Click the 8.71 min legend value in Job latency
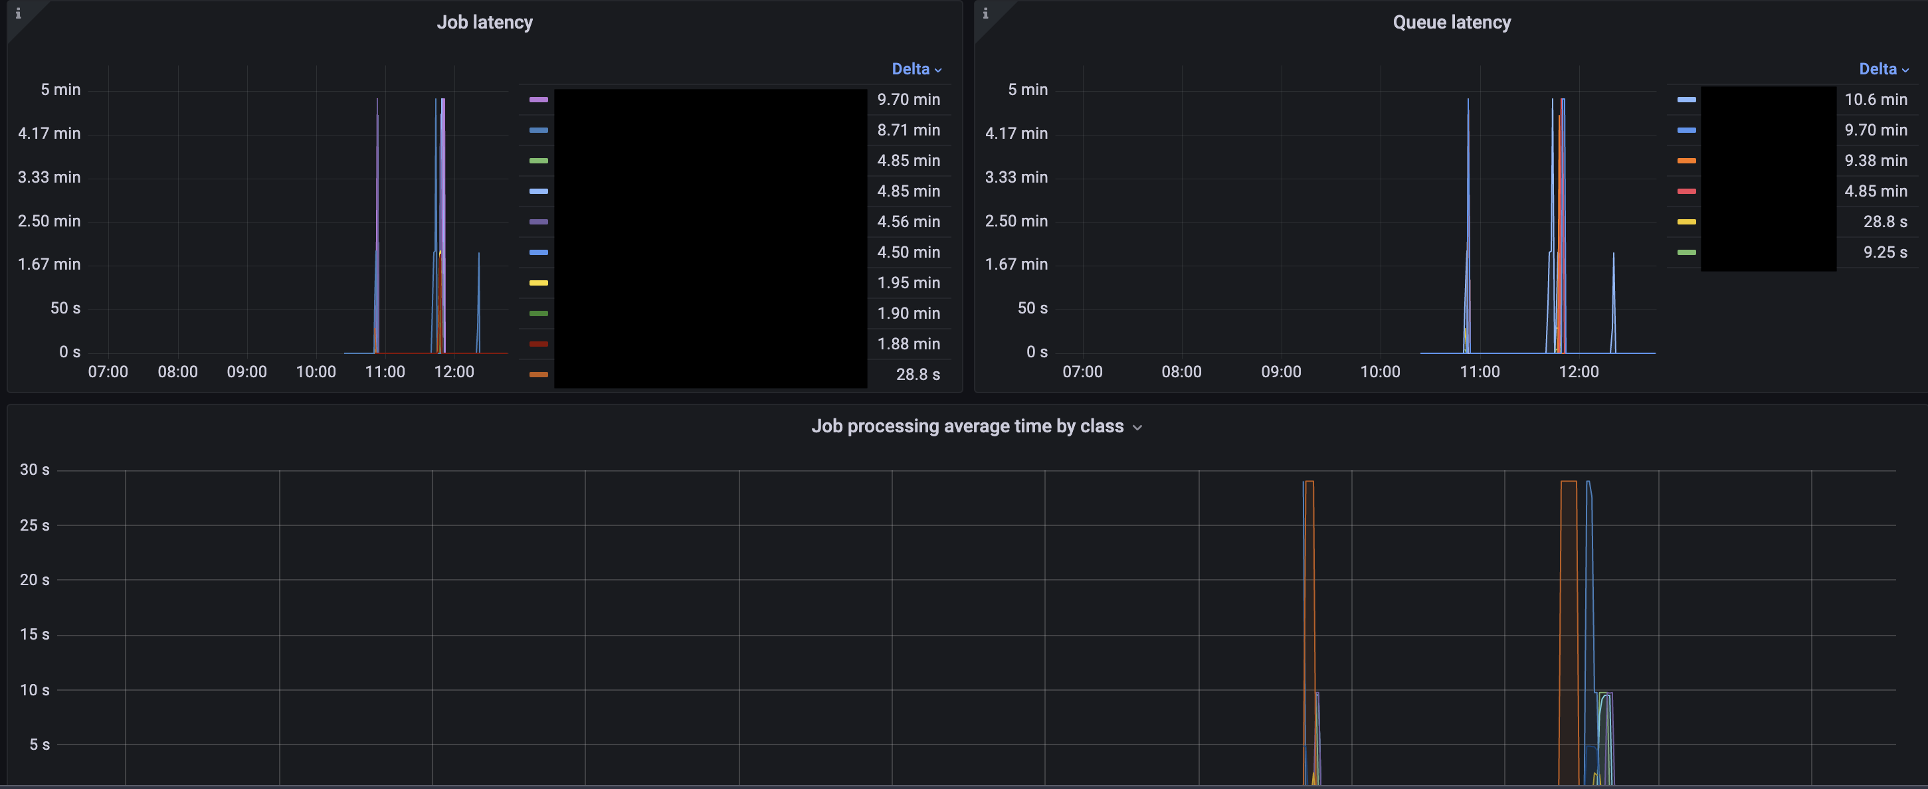Screen dimensions: 1928x789 pos(908,130)
